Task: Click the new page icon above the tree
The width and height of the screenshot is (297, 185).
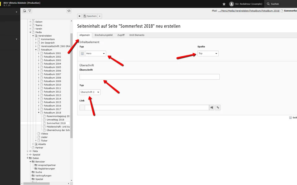Action: [24, 11]
